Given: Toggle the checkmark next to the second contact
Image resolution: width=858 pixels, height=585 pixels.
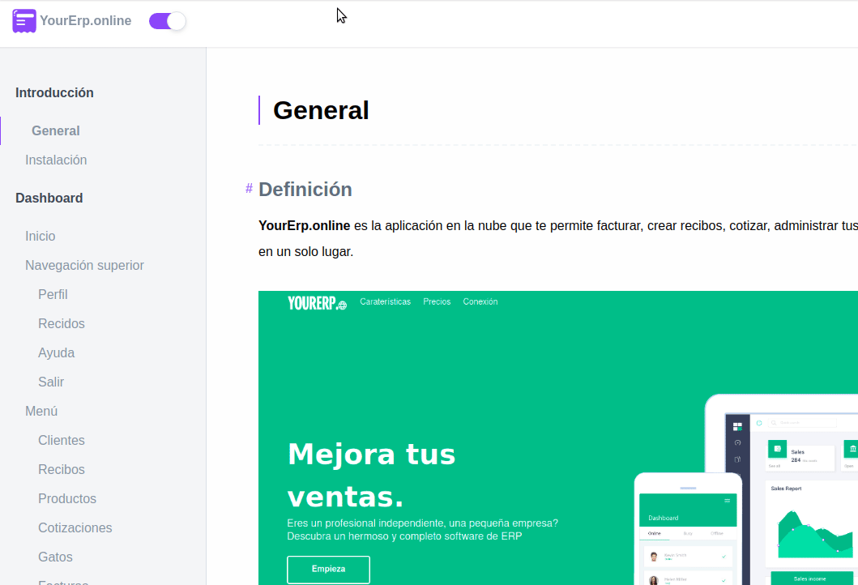Looking at the screenshot, I should [724, 580].
